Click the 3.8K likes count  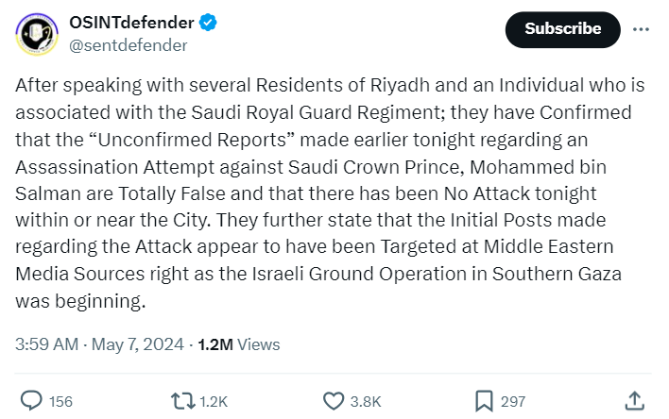[365, 402]
